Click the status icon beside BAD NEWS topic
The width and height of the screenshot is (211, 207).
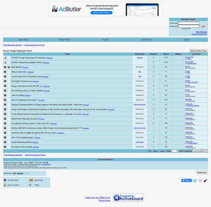pos(5,67)
